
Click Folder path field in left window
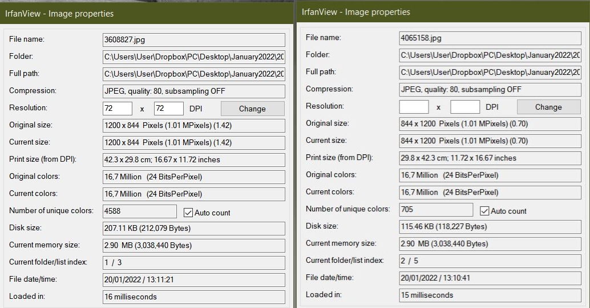pos(194,57)
